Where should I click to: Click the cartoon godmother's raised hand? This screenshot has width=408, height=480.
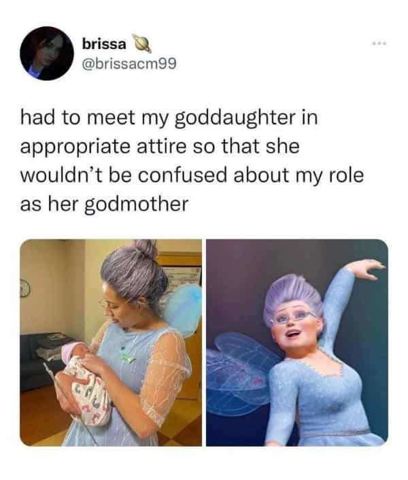(x=367, y=268)
